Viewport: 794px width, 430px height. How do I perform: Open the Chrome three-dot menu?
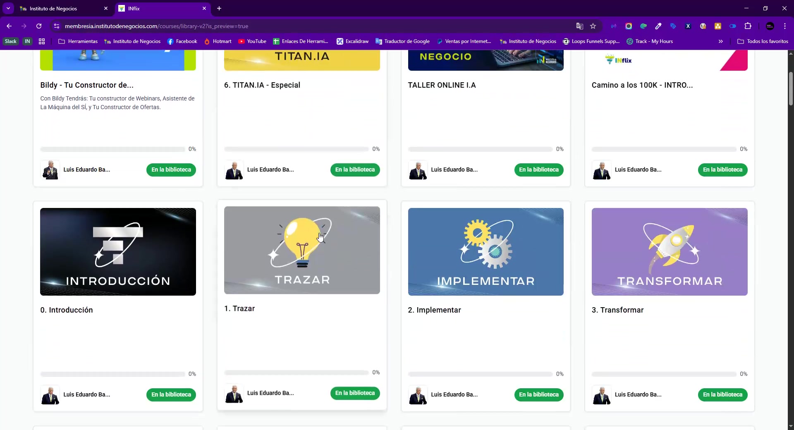(784, 26)
